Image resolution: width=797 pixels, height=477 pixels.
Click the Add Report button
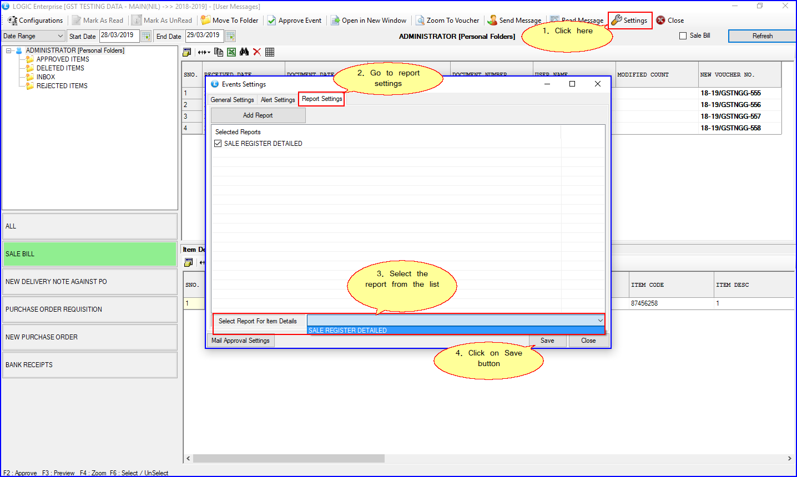258,115
